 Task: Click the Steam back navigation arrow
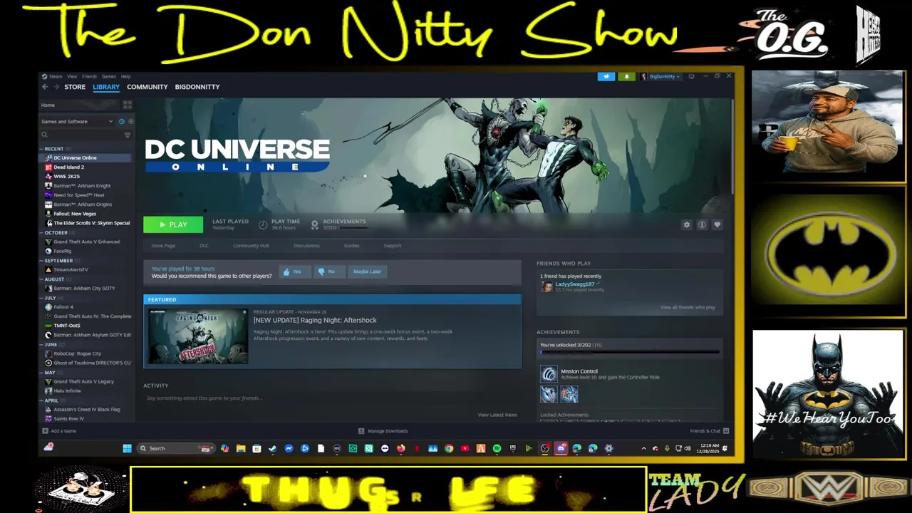click(45, 87)
